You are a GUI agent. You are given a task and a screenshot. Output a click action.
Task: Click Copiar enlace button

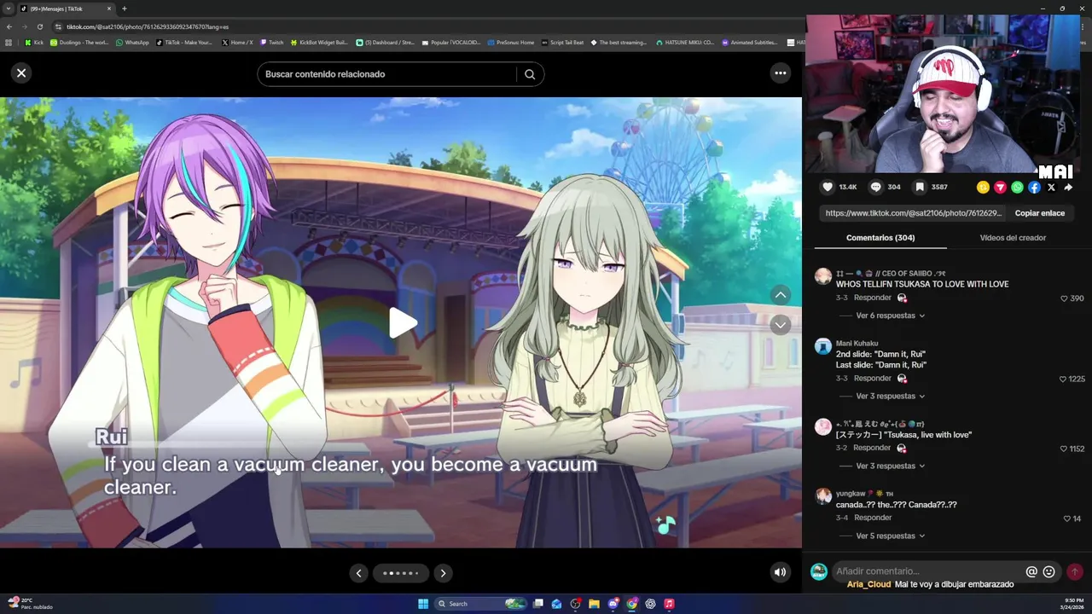point(1039,213)
